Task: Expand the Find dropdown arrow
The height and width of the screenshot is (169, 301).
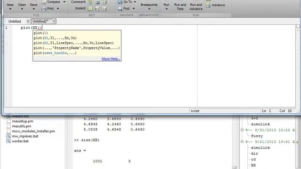Action: [x=134, y=8]
